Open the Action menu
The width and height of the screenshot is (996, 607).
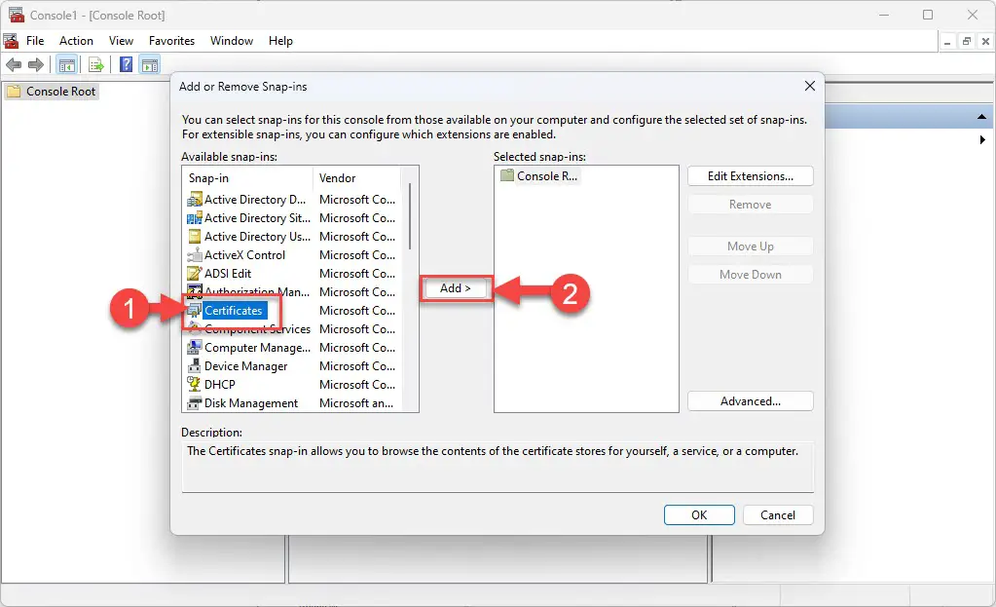pyautogui.click(x=76, y=41)
